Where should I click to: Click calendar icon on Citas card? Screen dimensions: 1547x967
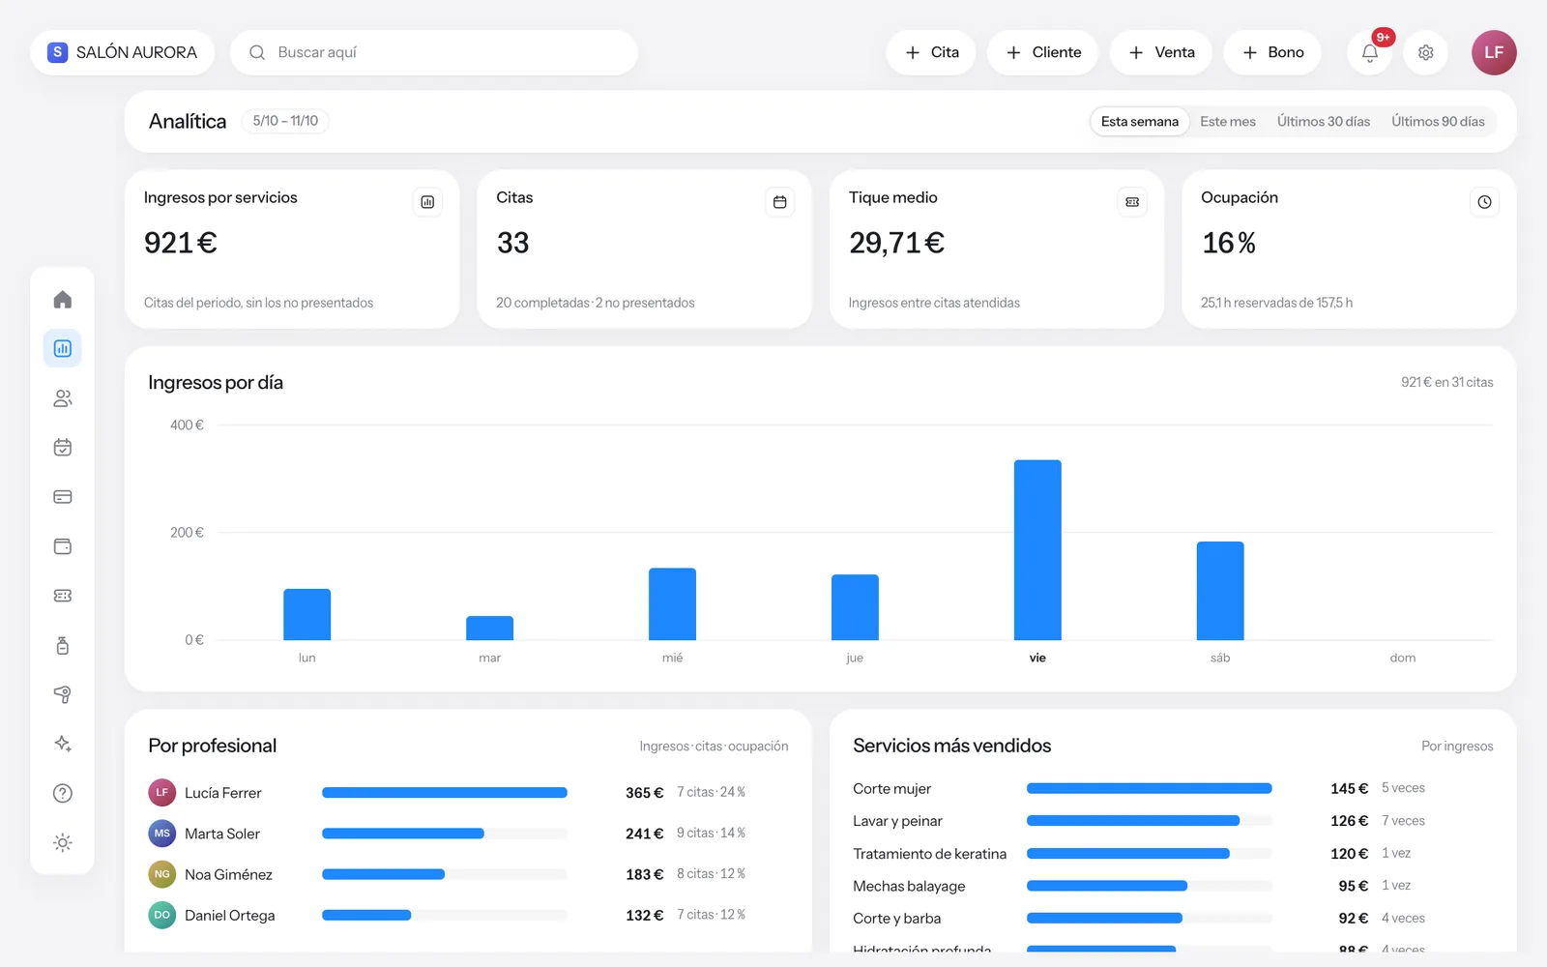pos(780,202)
